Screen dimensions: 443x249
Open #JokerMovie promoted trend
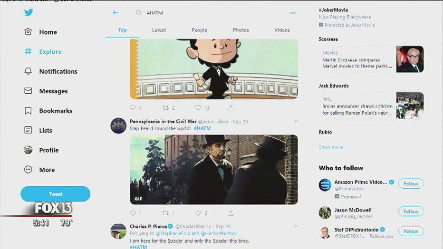333,10
